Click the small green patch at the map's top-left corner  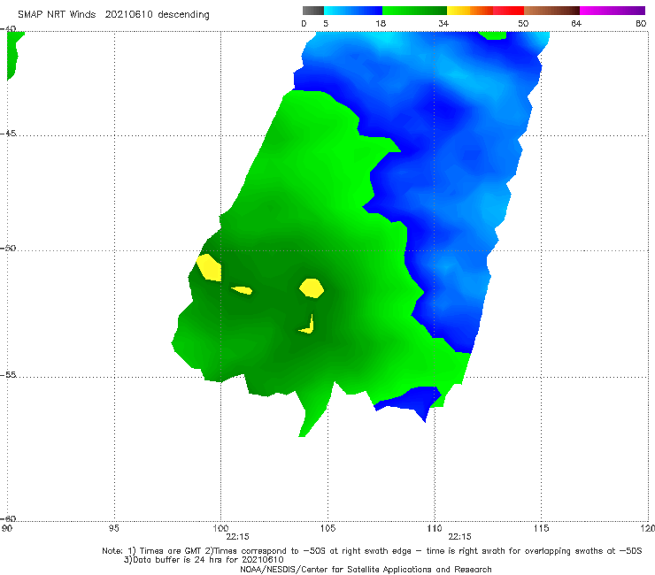point(12,54)
